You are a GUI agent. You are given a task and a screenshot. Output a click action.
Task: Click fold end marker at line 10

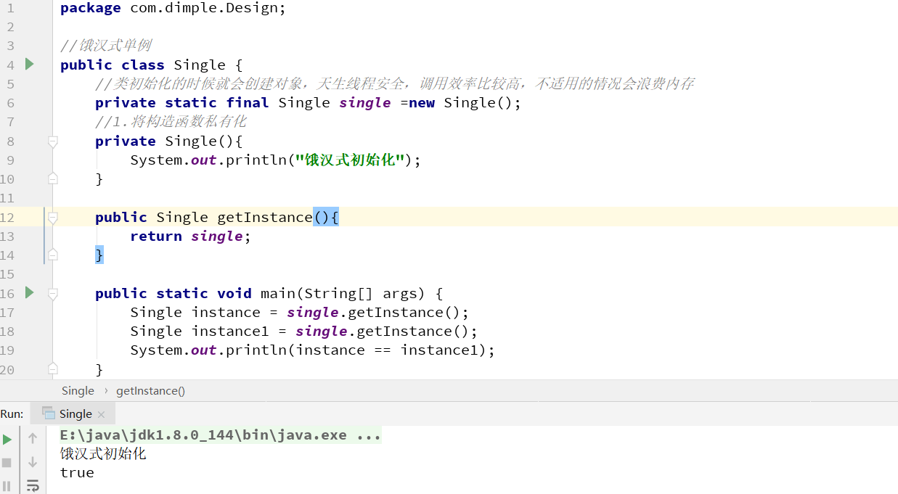53,178
